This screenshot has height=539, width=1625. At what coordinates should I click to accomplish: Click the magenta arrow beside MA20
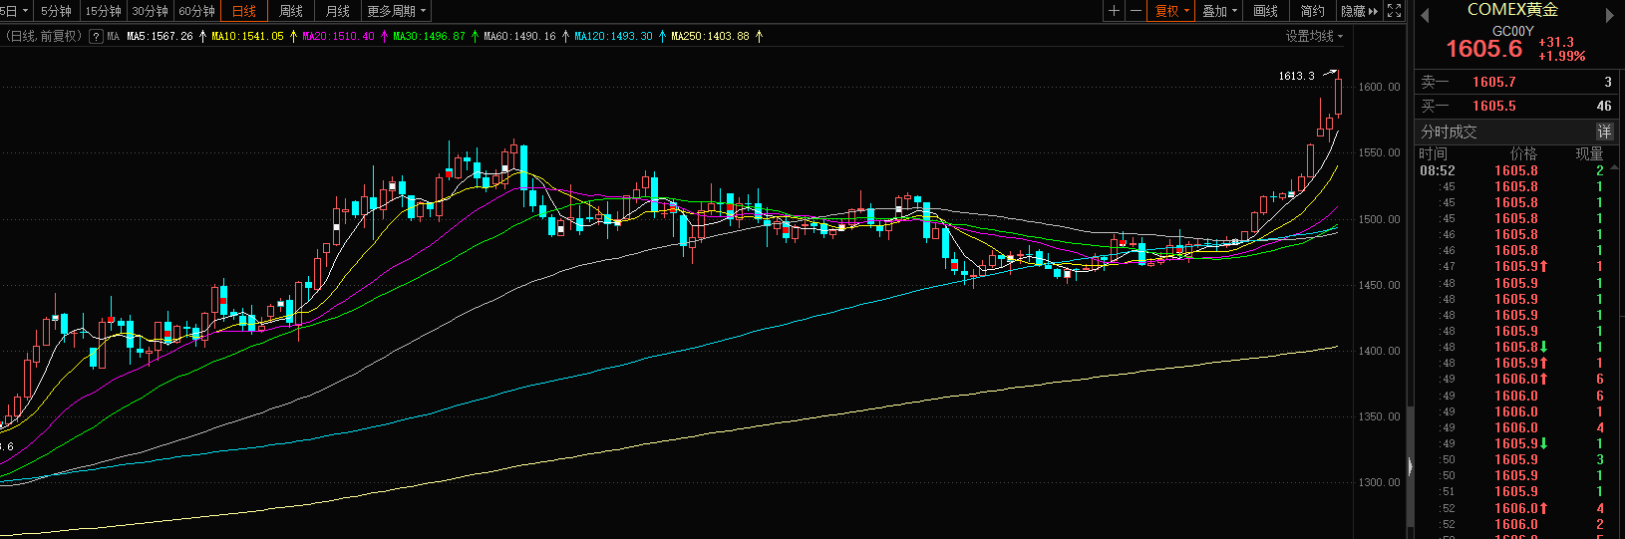coord(384,36)
